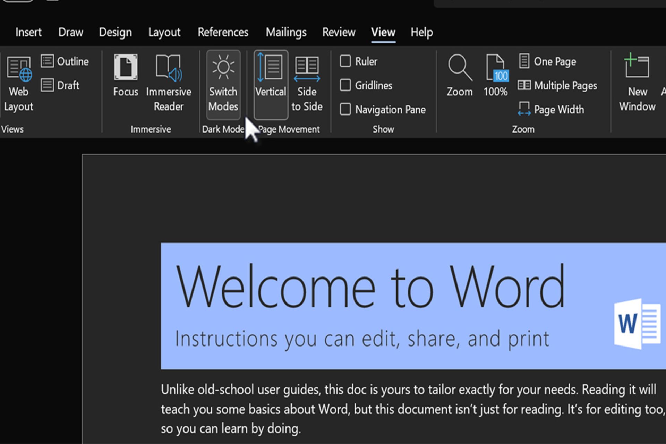
Task: Choose Multiple Pages zoom
Action: pos(557,85)
